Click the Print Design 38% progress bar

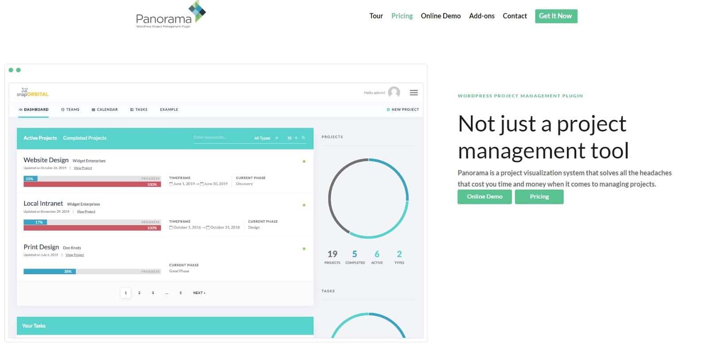tap(50, 272)
